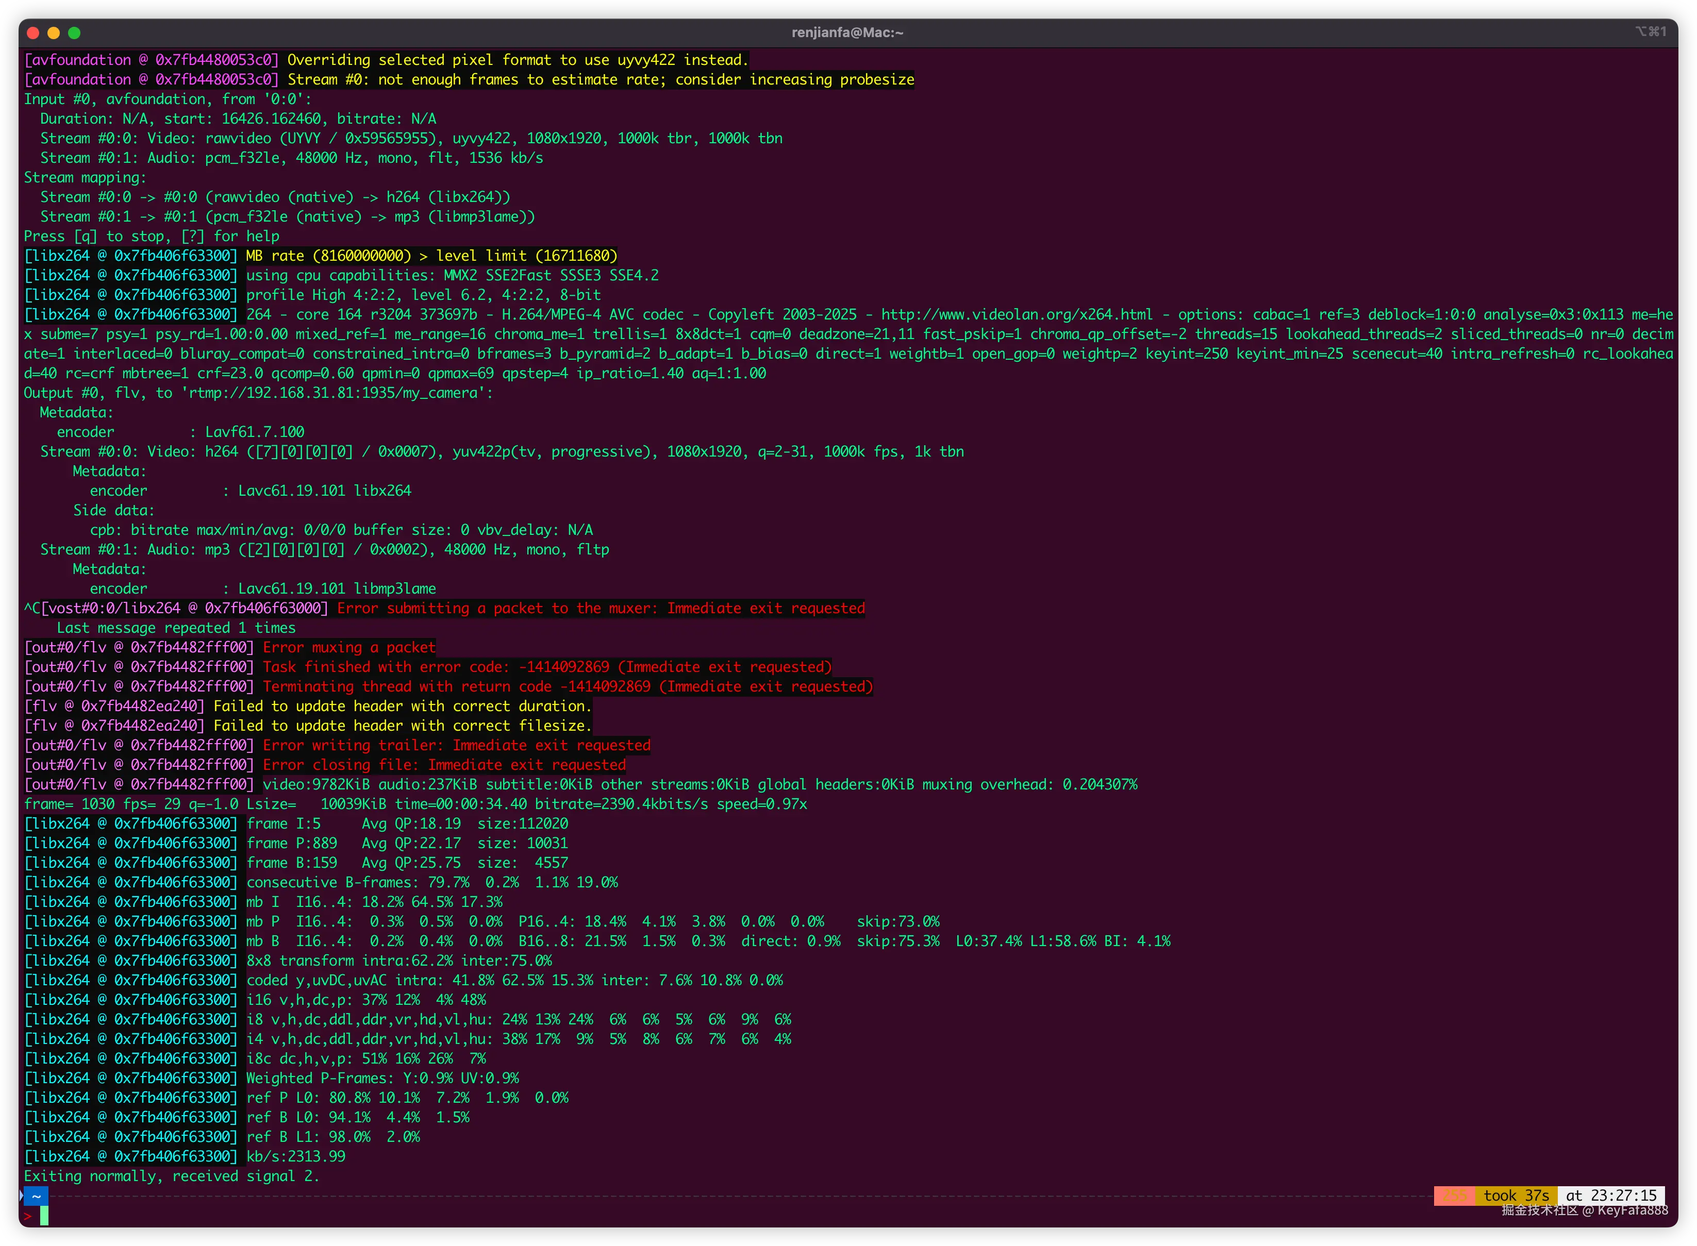Click the 'Overriding selected pixel format' avfoundation warning
1697x1246 pixels.
click(x=518, y=60)
